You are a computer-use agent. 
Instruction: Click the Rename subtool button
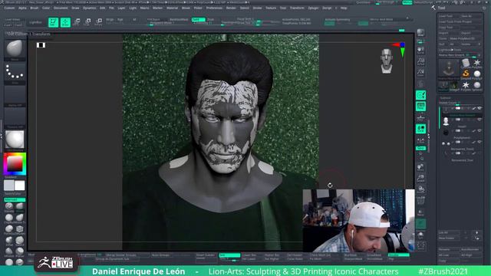click(449, 249)
